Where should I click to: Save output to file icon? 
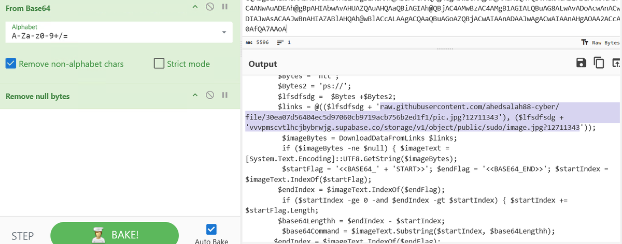[x=582, y=63]
